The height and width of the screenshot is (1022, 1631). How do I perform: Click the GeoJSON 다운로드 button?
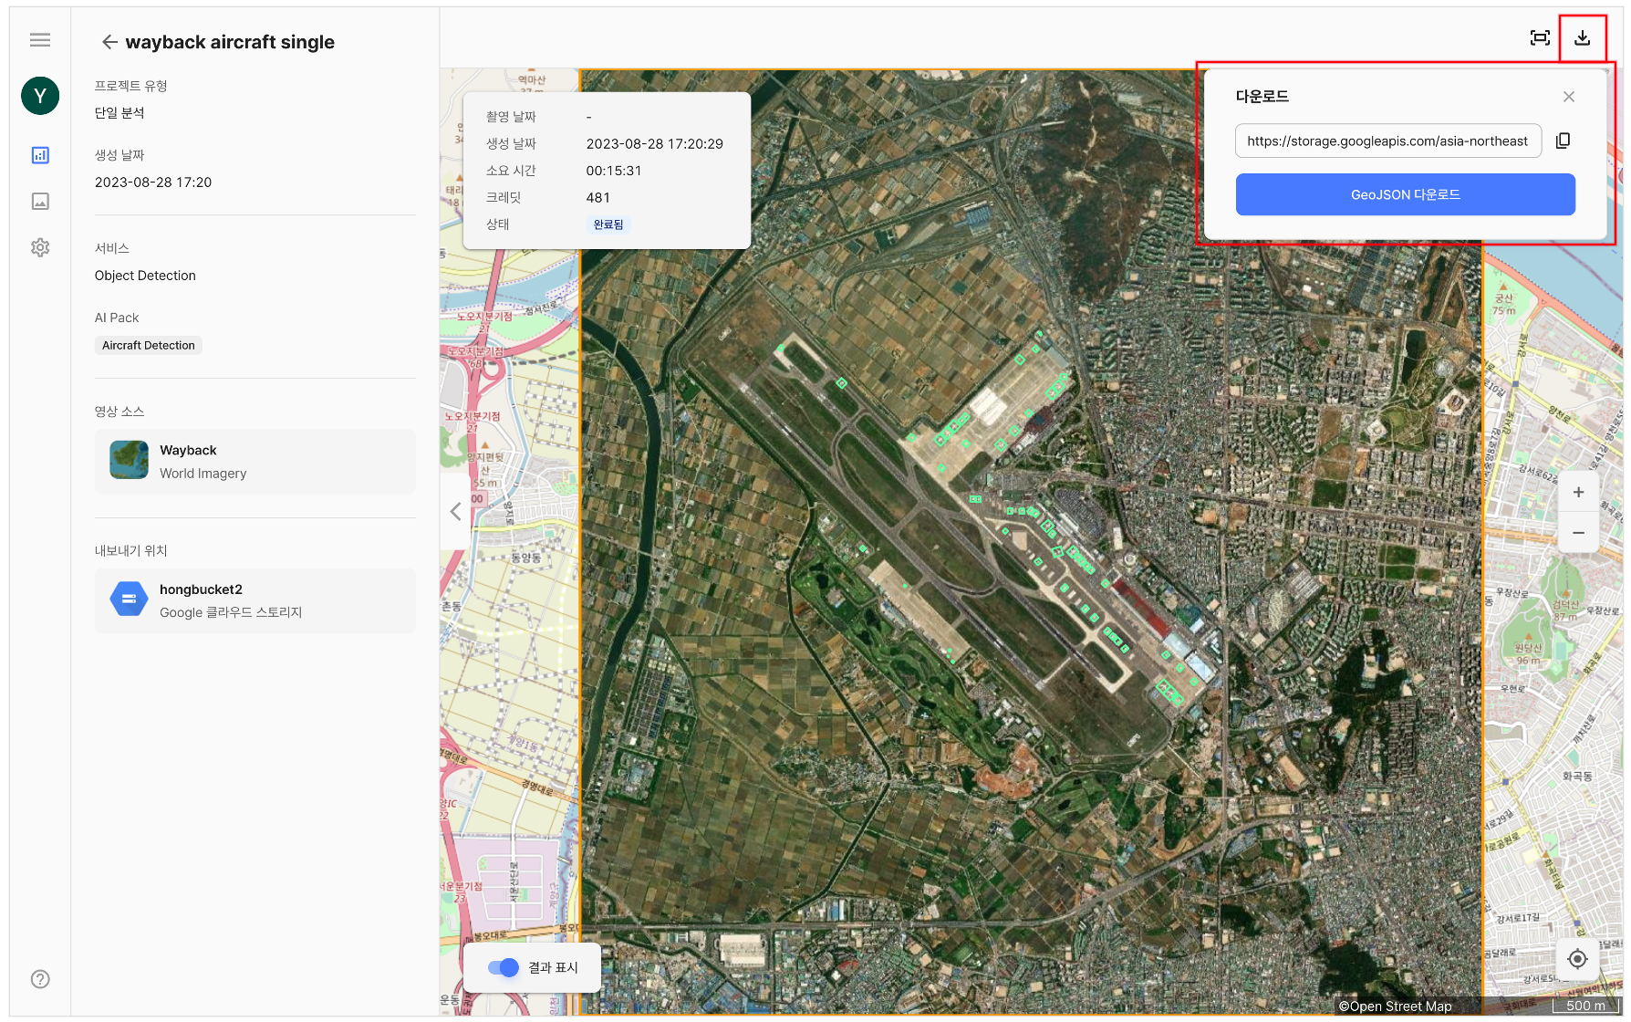(1405, 194)
